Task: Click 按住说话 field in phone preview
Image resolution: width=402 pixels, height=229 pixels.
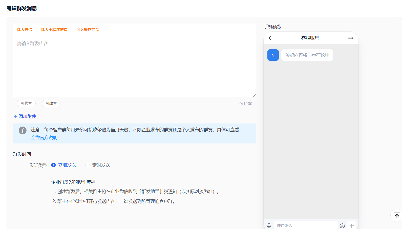Action: click(306, 225)
